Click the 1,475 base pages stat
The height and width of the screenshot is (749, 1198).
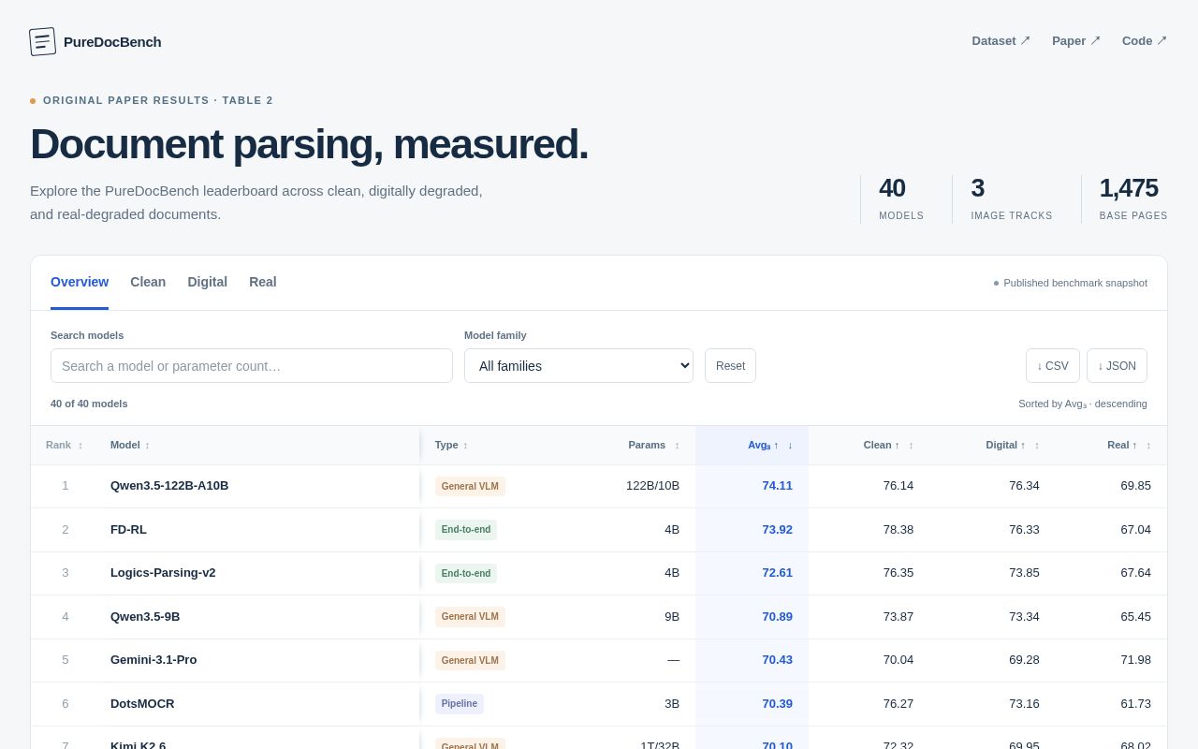pos(1132,198)
